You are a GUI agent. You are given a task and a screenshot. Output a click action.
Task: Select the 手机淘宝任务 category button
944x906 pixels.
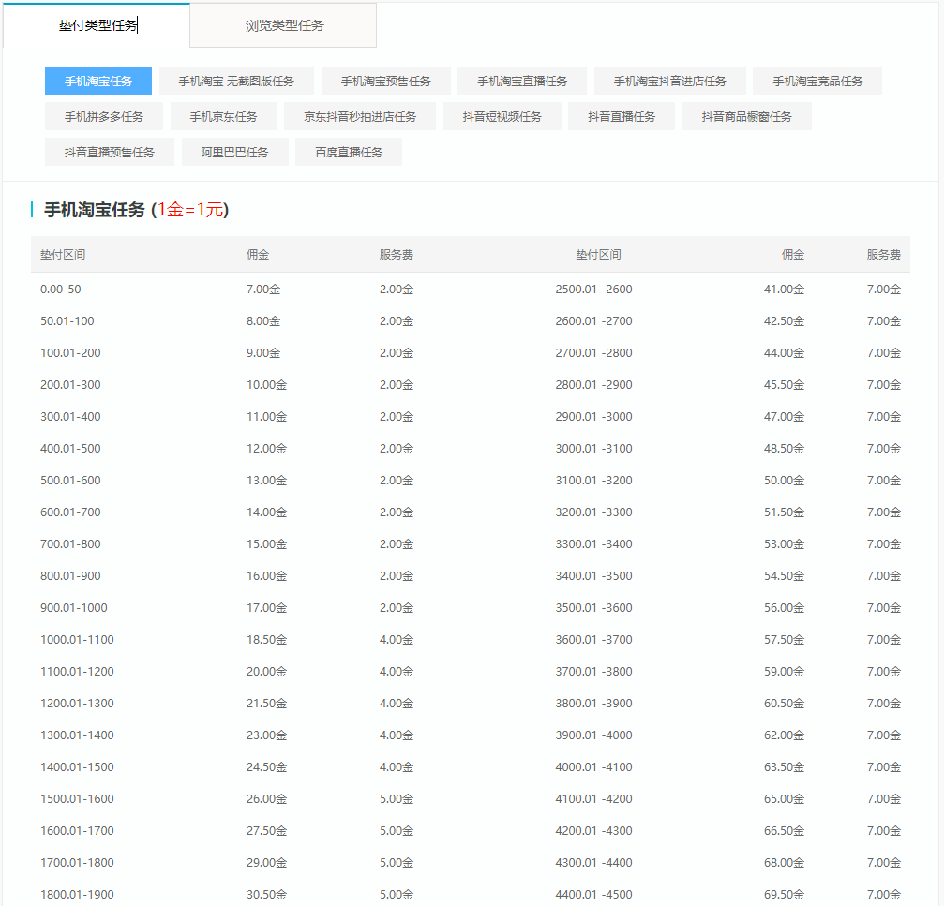(x=98, y=81)
